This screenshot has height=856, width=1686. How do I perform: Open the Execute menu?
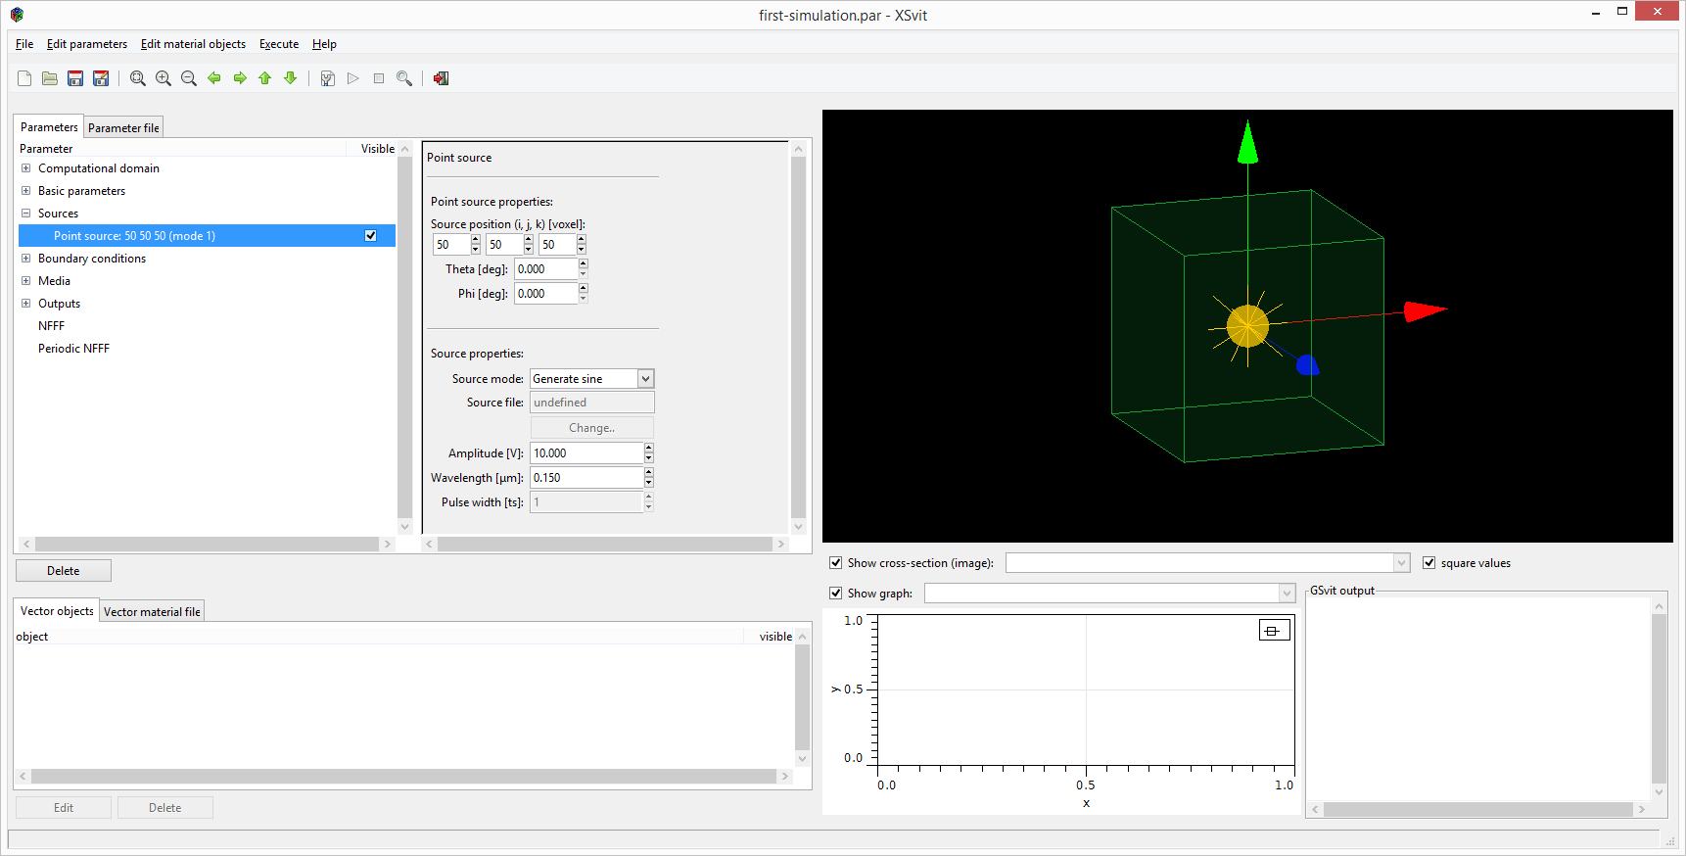(279, 44)
